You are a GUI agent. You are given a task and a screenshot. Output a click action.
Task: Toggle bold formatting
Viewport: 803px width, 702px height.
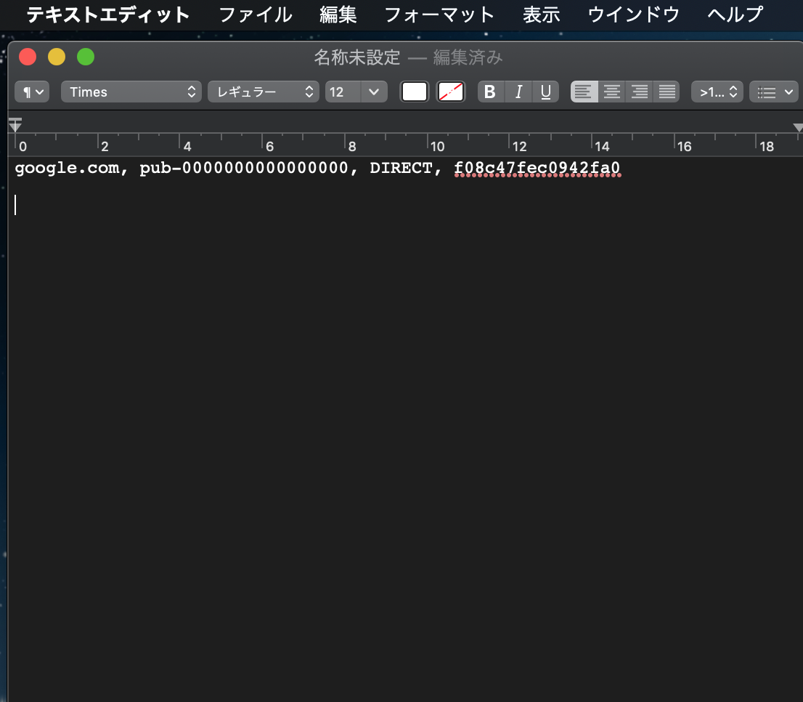491,92
